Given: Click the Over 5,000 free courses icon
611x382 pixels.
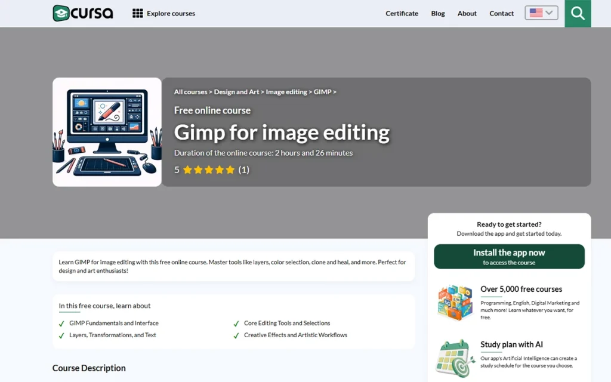Looking at the screenshot, I should click(455, 303).
